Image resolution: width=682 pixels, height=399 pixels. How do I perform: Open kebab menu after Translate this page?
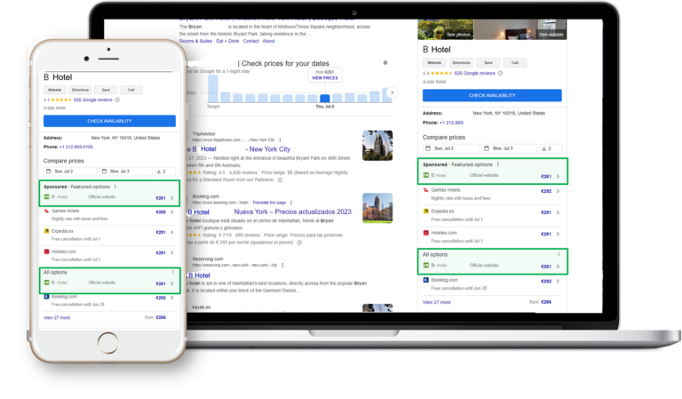[x=291, y=203]
